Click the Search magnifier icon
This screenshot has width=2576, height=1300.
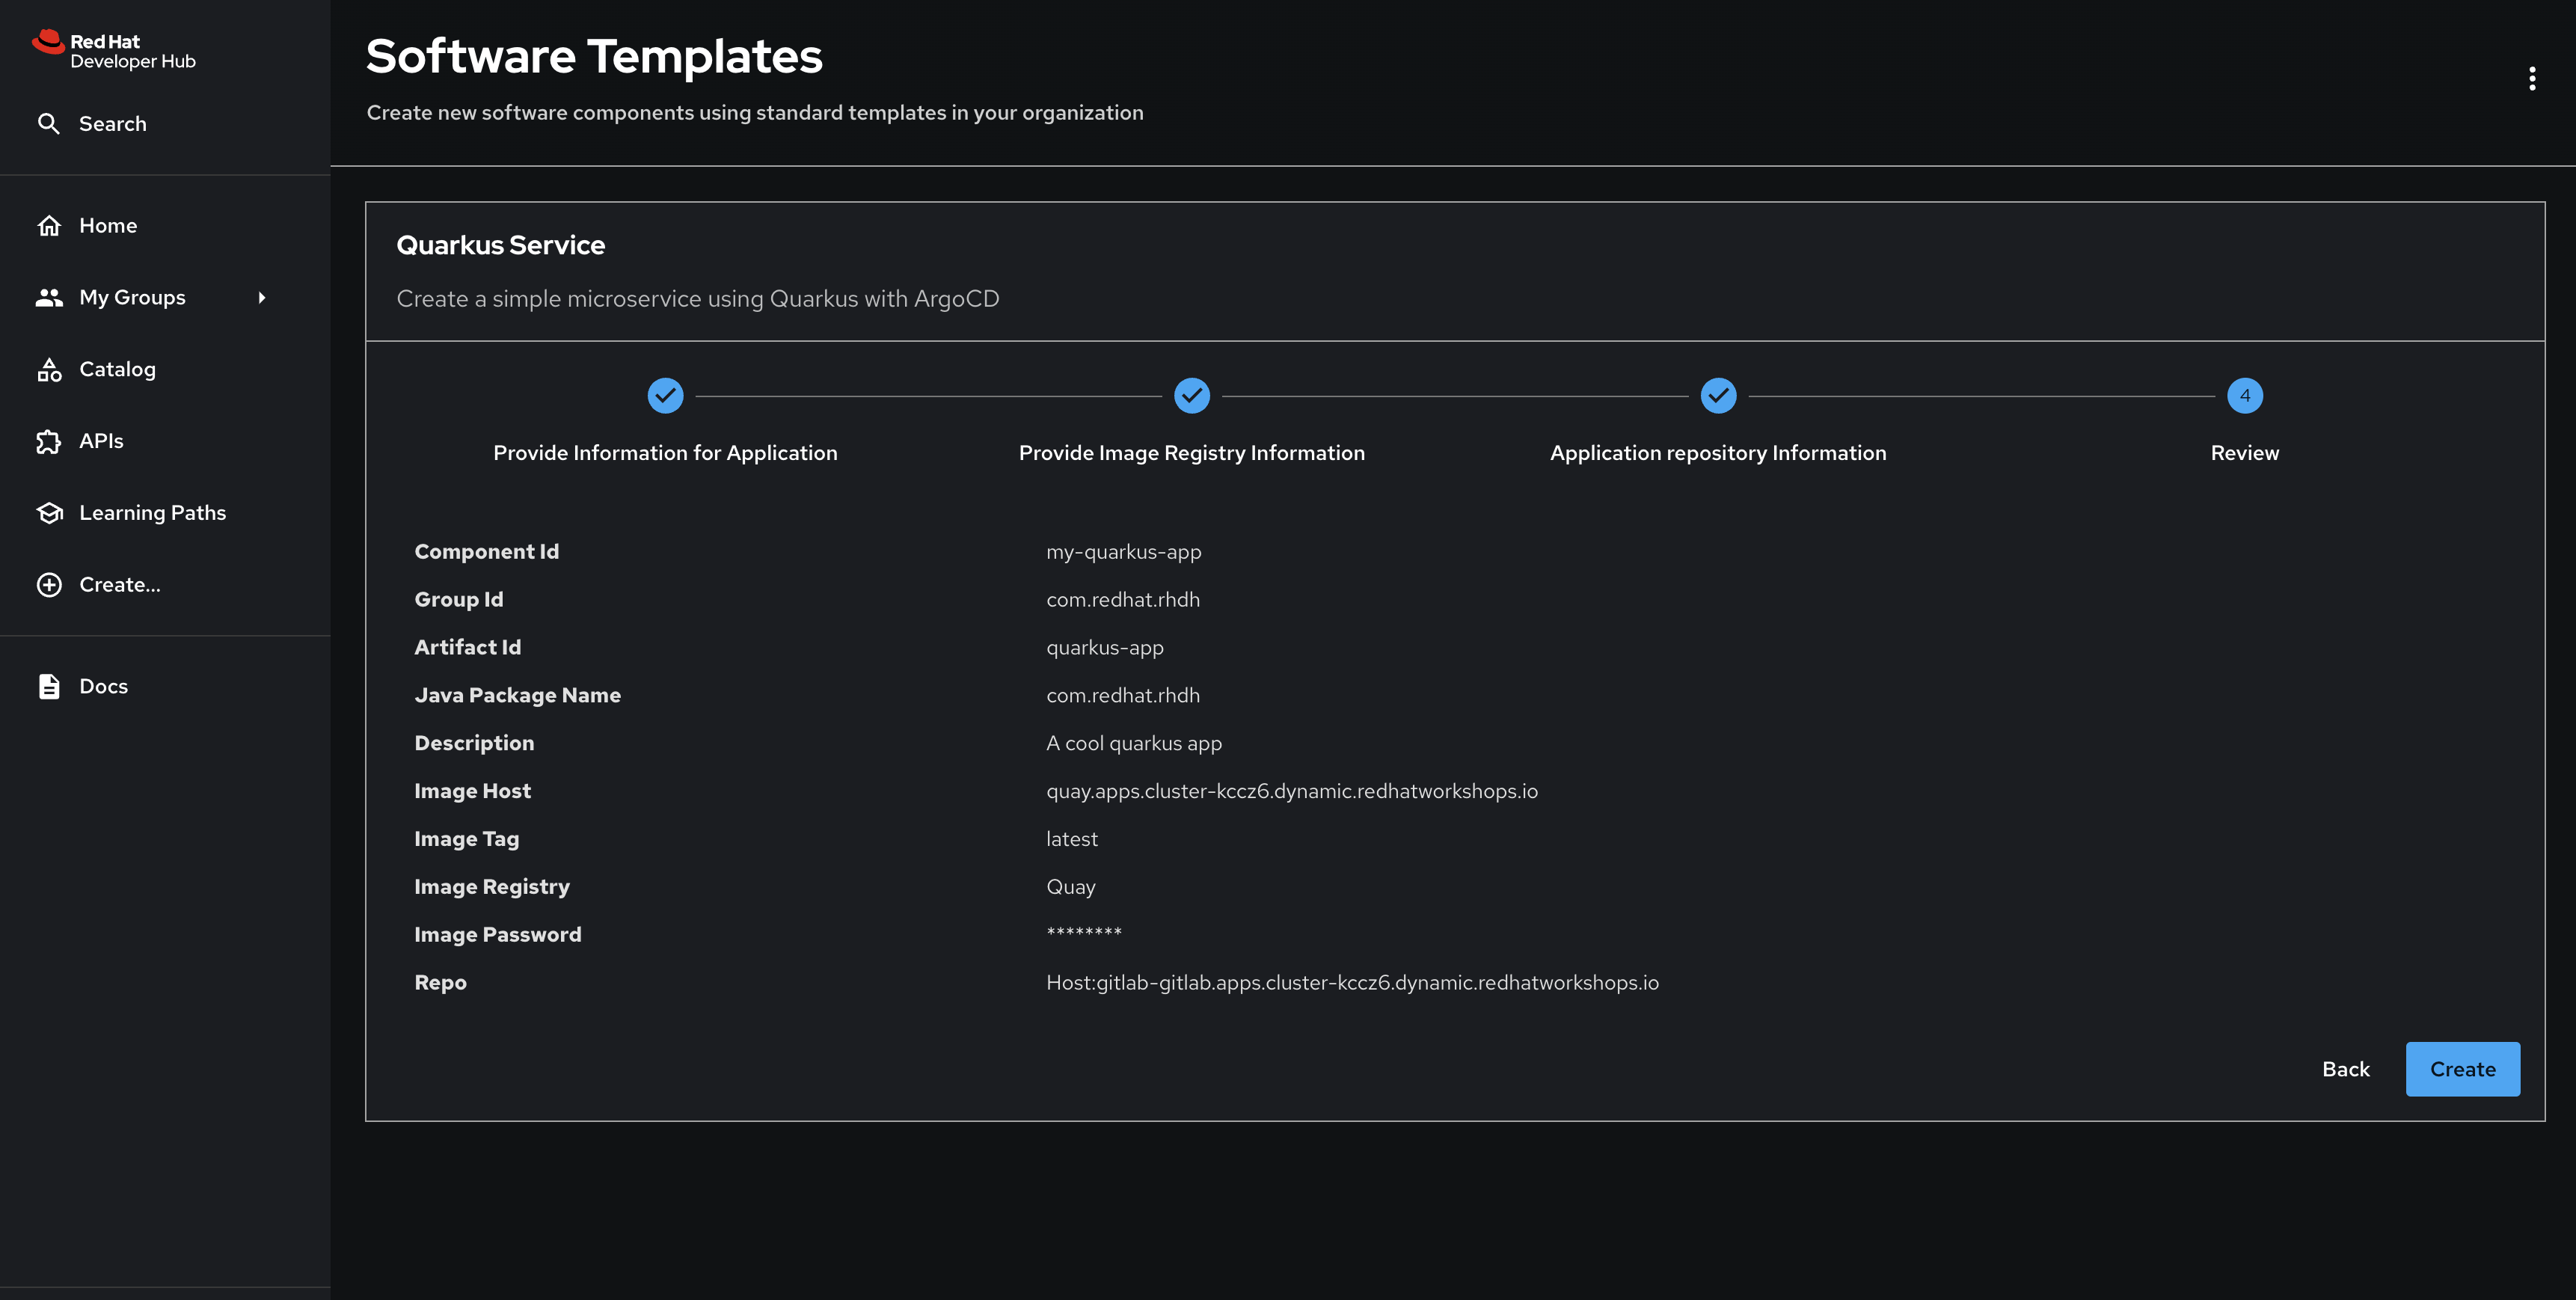pos(48,124)
